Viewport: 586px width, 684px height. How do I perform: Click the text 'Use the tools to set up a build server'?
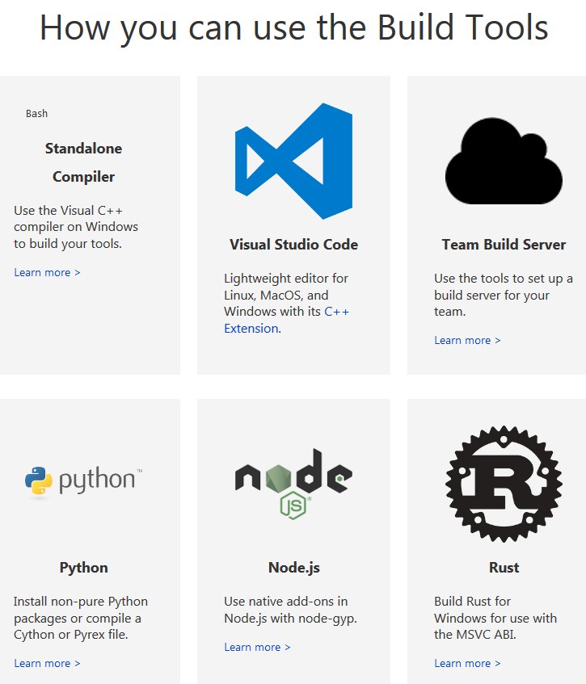[504, 287]
